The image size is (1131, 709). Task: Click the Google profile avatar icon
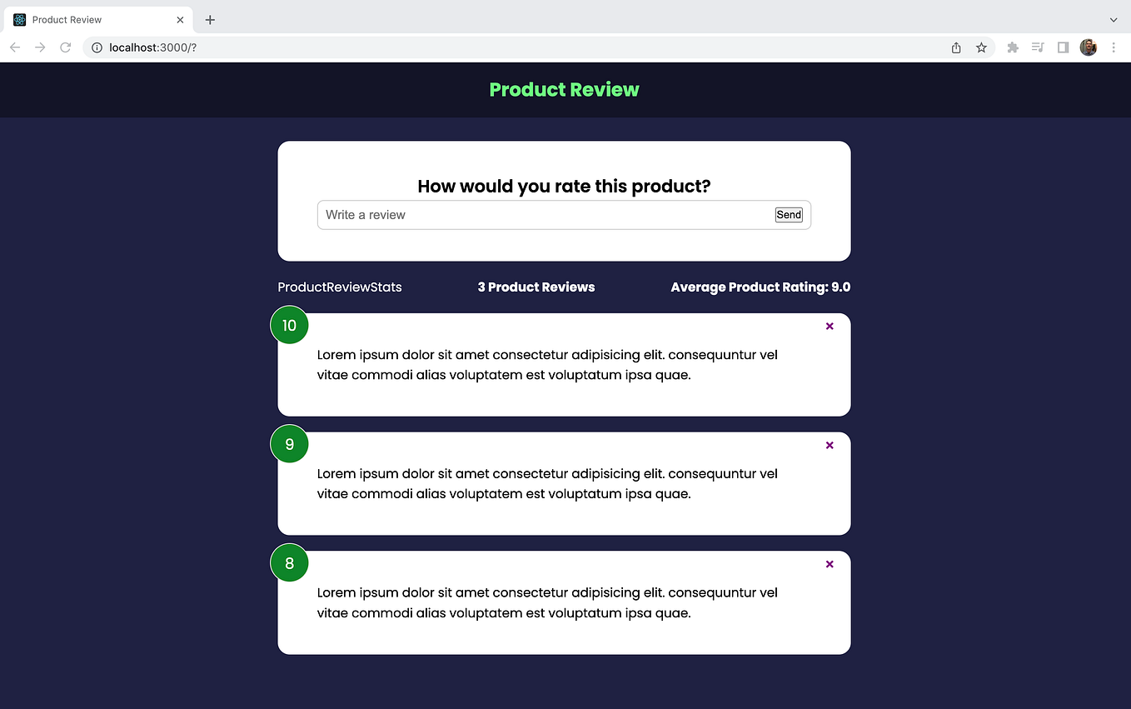[1089, 47]
